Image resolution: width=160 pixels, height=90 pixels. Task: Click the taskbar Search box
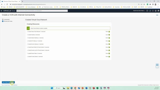click(58, 88)
